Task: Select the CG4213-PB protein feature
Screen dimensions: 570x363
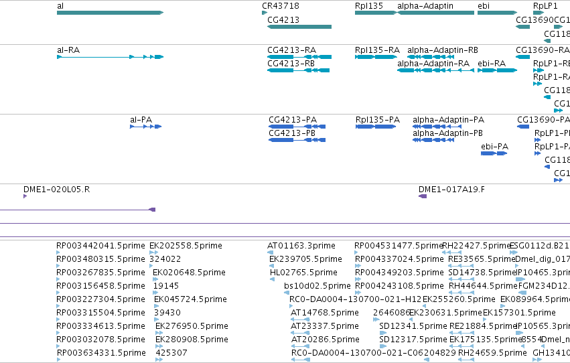Action: 297,140
